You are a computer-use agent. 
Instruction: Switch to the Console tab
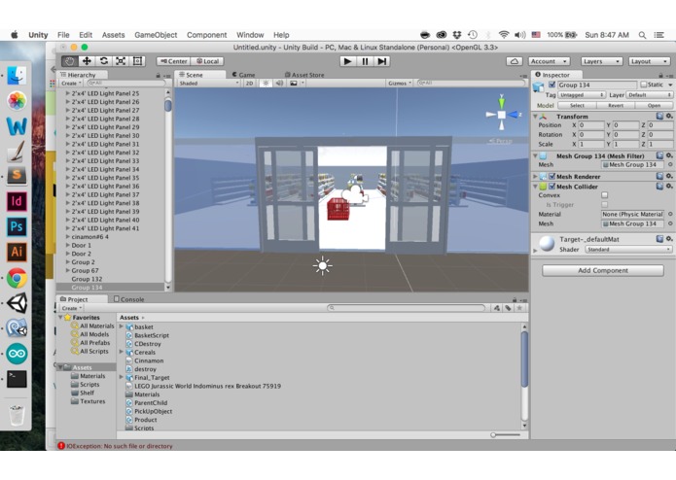coord(129,299)
